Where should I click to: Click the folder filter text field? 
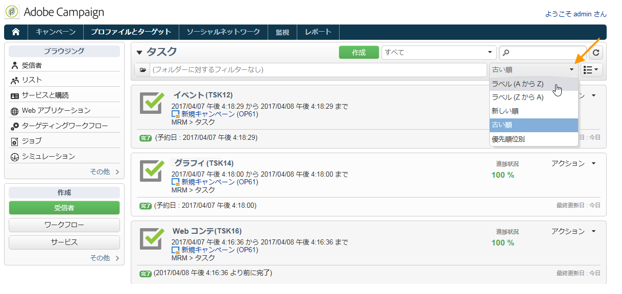pyautogui.click(x=318, y=69)
